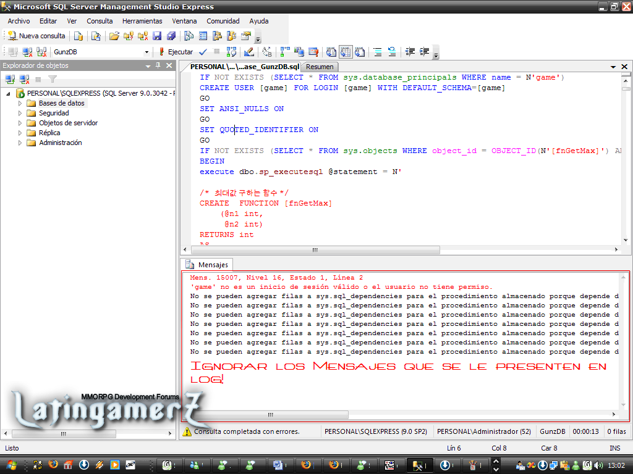This screenshot has width=633, height=474.
Task: Open SQL editor toolbar overflow options arrow
Action: (436, 53)
